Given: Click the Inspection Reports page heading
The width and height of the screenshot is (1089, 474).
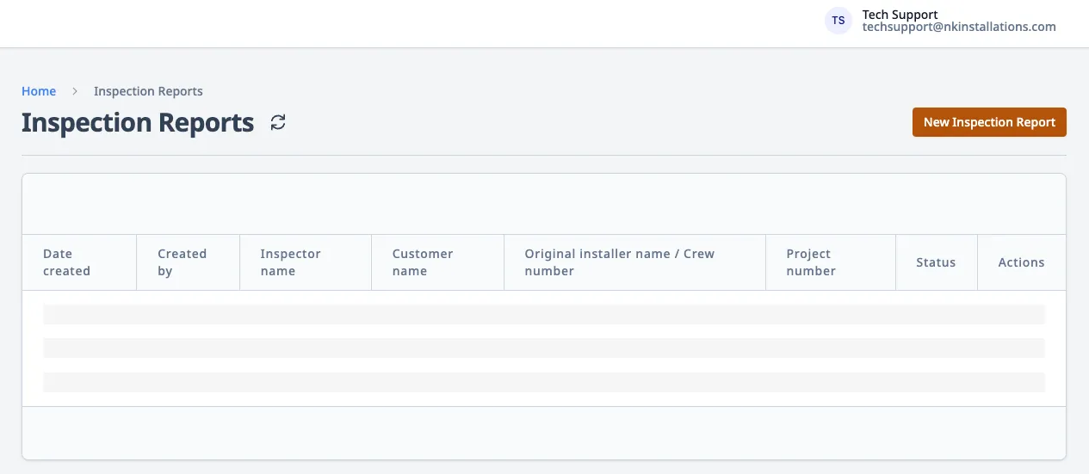Looking at the screenshot, I should click(x=138, y=122).
